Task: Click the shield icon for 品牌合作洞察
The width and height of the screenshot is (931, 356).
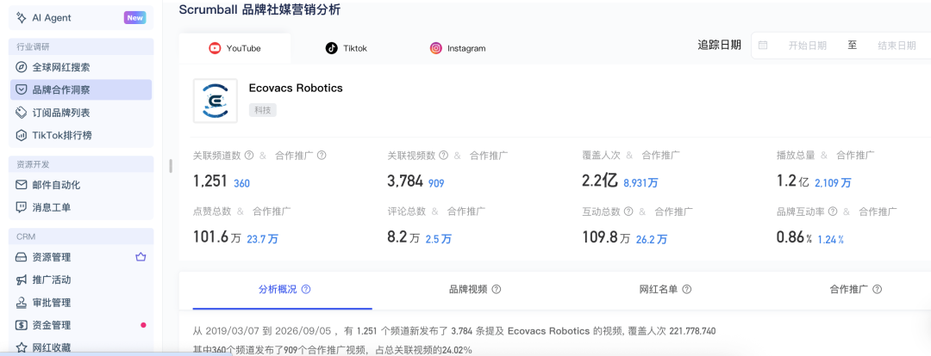Action: point(22,90)
